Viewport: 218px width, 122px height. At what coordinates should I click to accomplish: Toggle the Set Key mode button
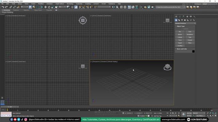coord(189,116)
